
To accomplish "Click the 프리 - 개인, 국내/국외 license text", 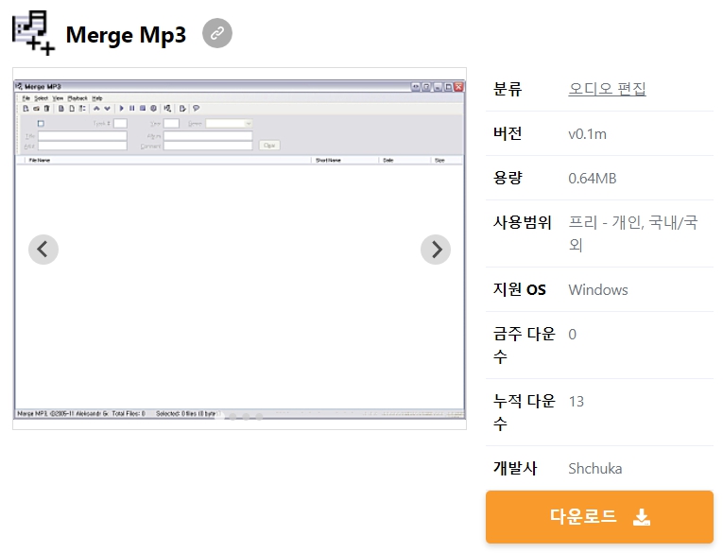I will pos(633,233).
